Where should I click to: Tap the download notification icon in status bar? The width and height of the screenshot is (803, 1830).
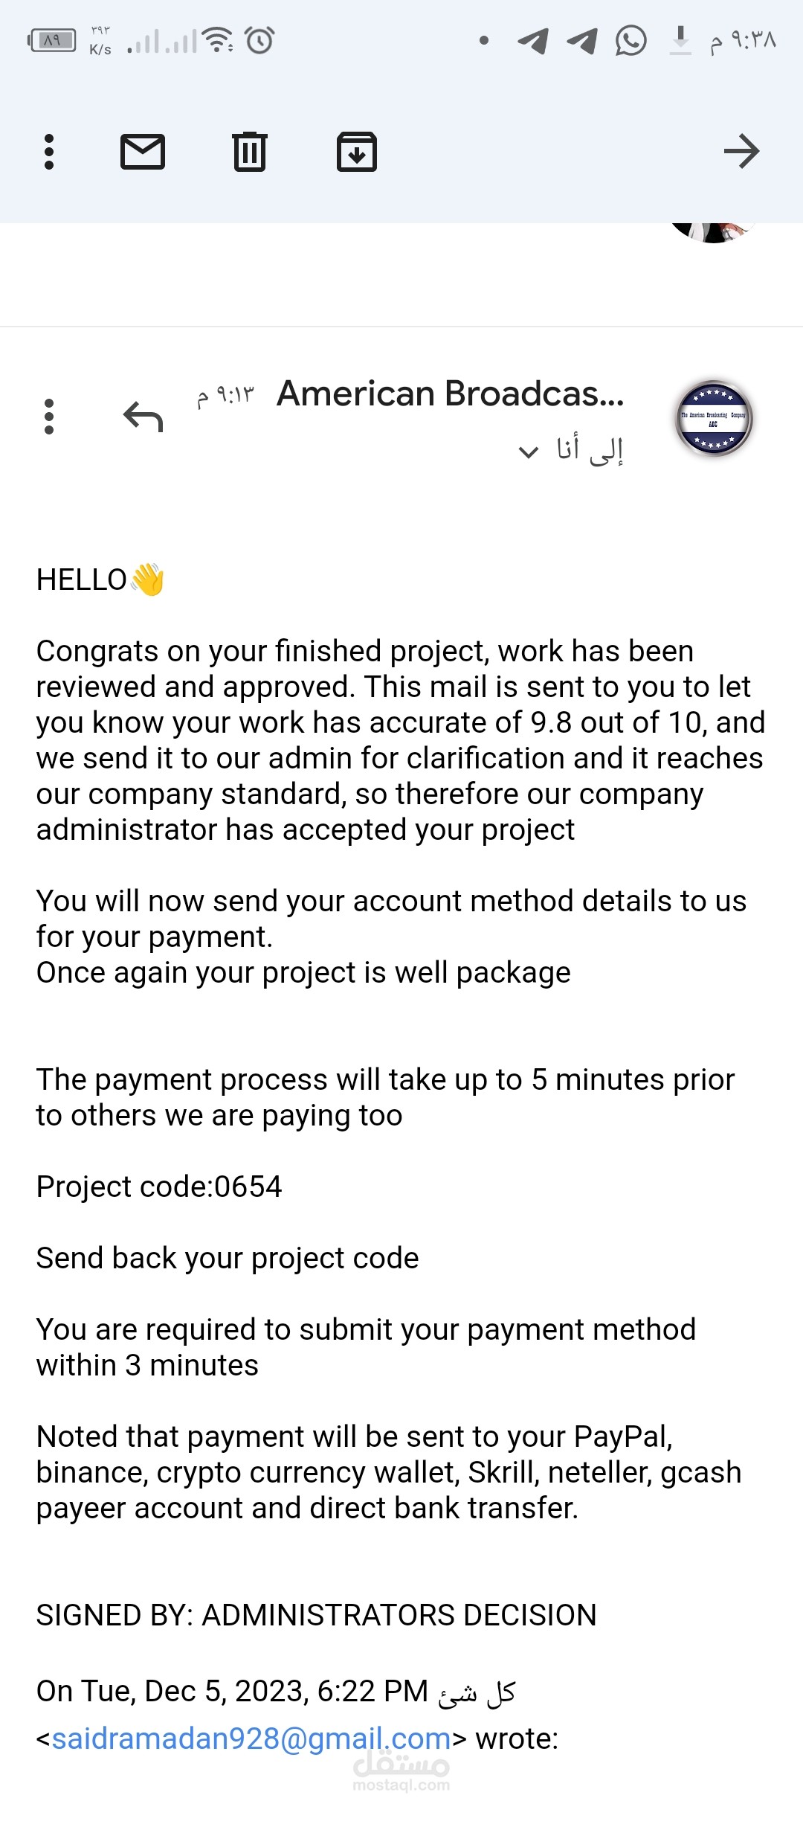(680, 40)
